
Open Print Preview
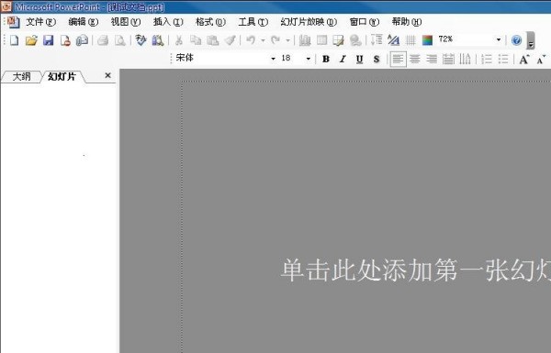(119, 40)
